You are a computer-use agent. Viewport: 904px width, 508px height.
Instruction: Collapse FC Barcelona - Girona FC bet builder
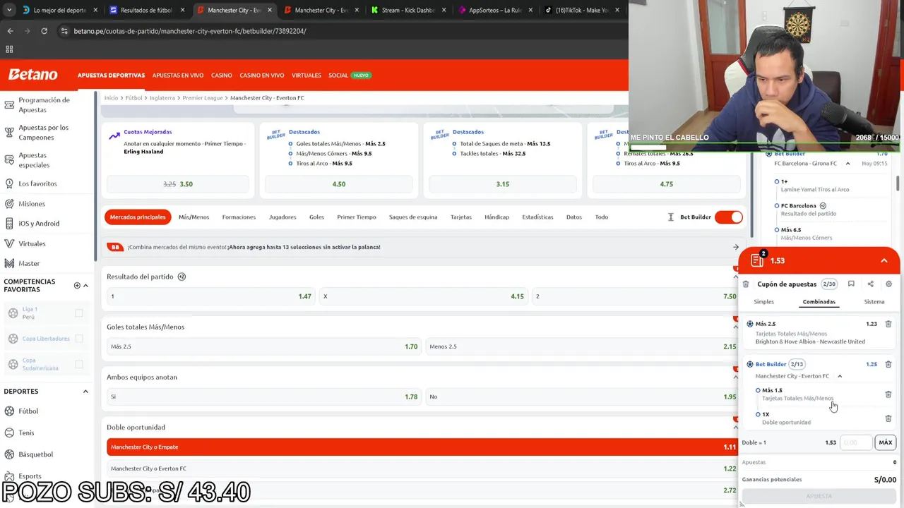[x=847, y=164]
